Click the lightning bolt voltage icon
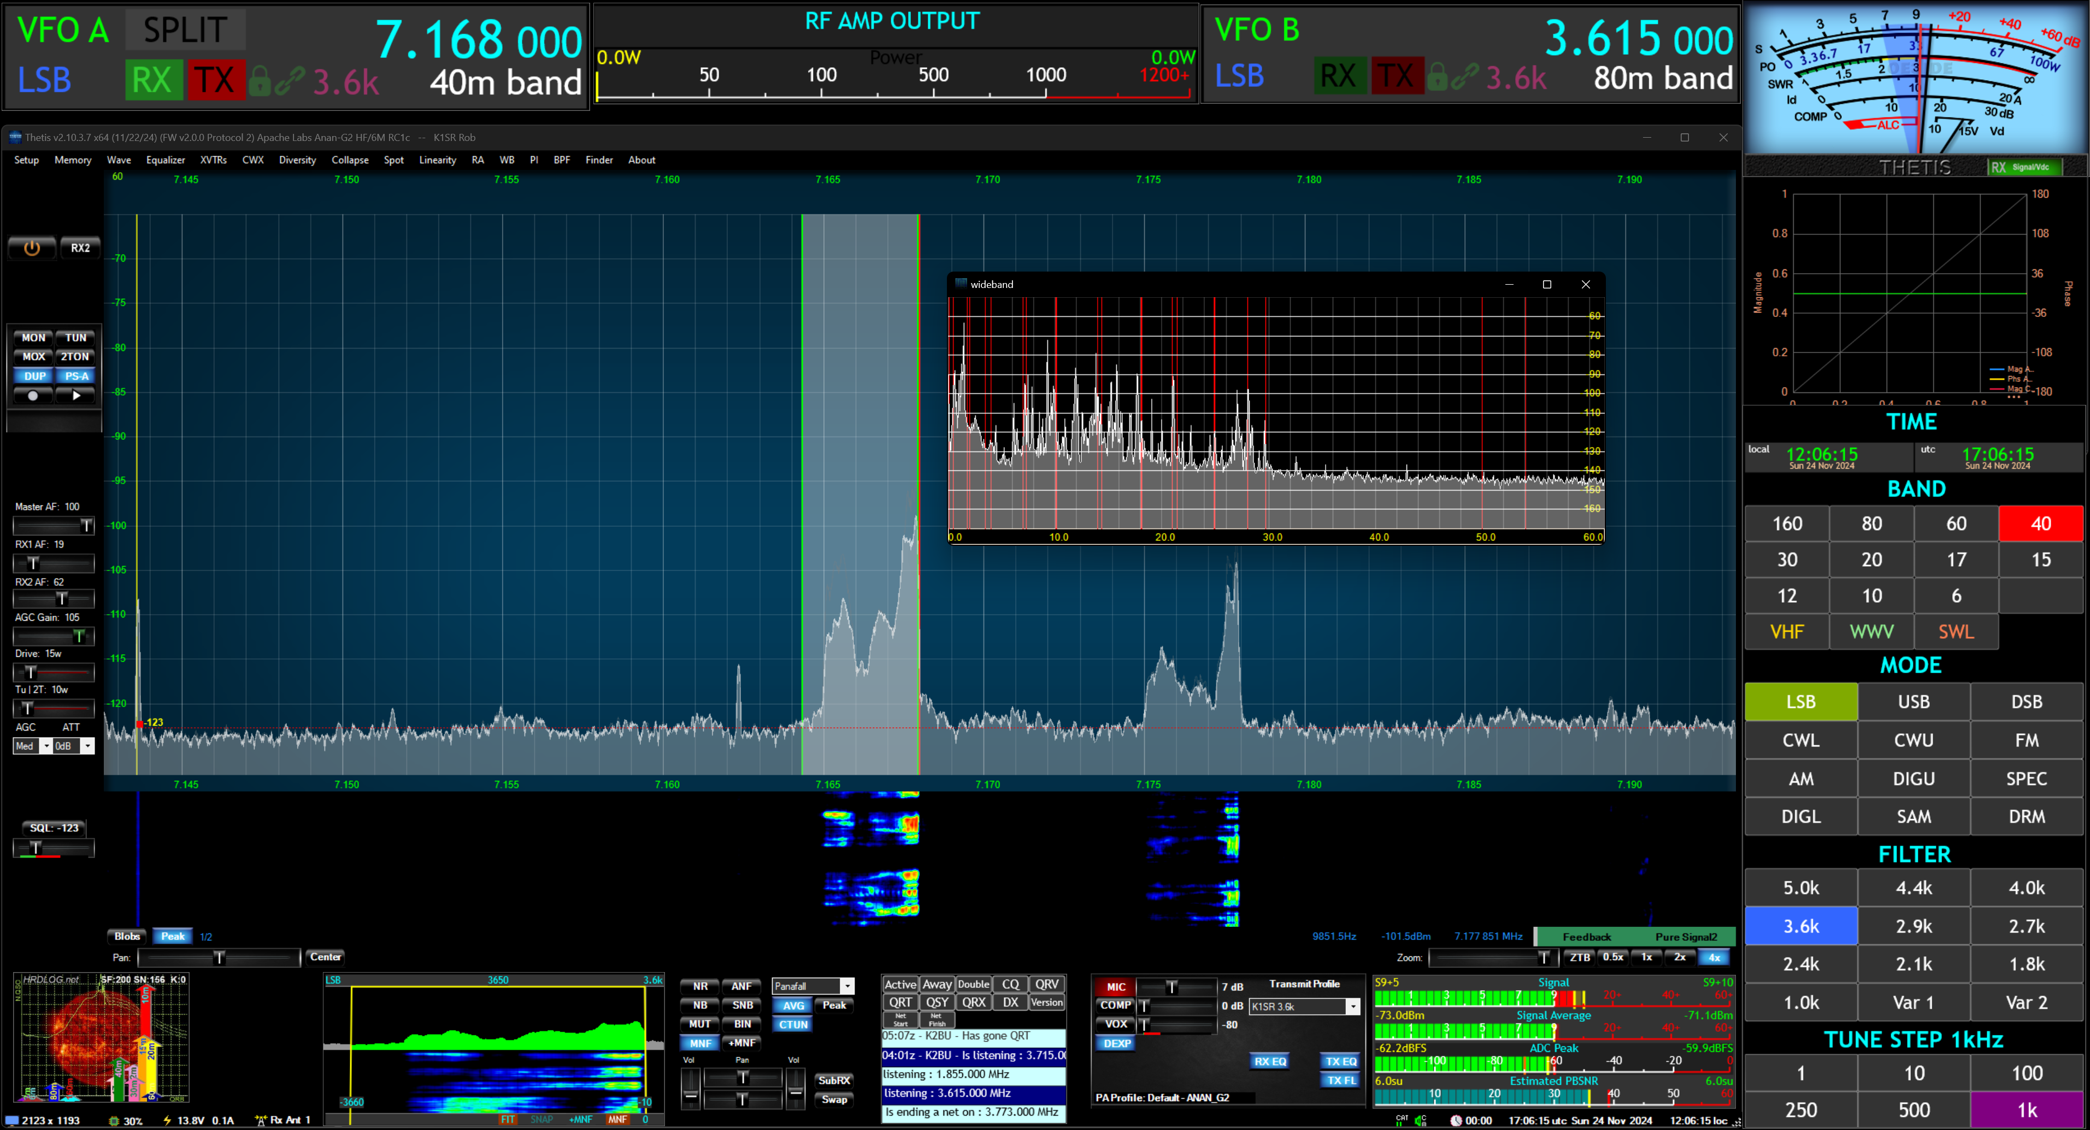 coord(166,1120)
